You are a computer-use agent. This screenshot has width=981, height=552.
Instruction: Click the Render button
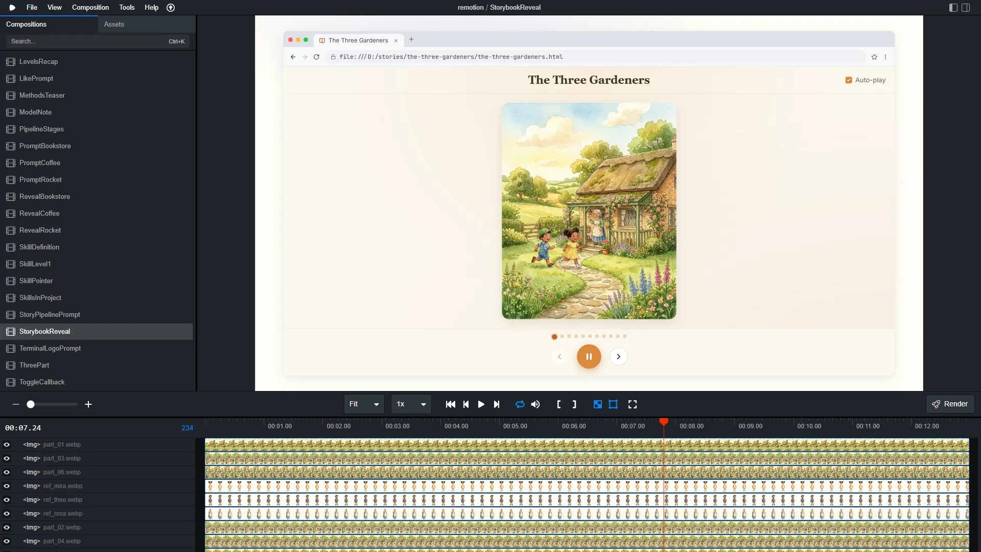click(x=950, y=404)
